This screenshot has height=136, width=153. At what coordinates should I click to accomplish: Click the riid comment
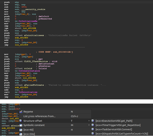(54, 61)
